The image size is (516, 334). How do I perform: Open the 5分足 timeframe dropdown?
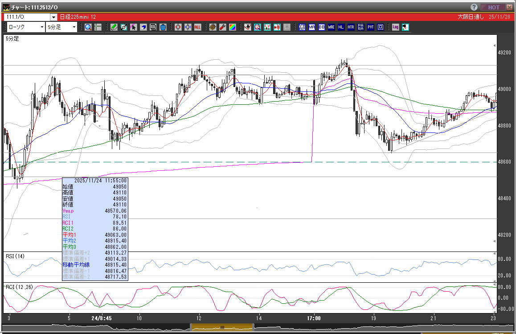61,27
